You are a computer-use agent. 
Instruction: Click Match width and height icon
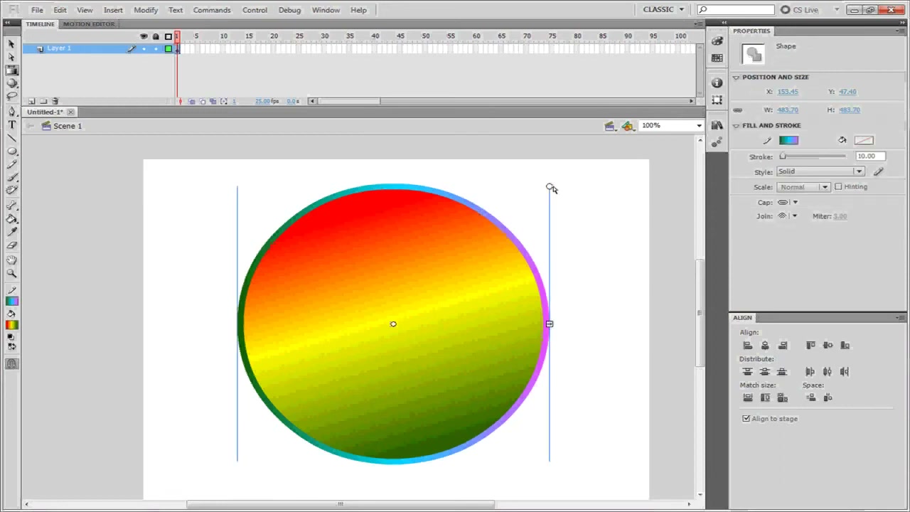[783, 398]
